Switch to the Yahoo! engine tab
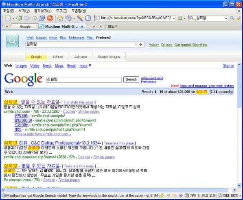 point(58,57)
